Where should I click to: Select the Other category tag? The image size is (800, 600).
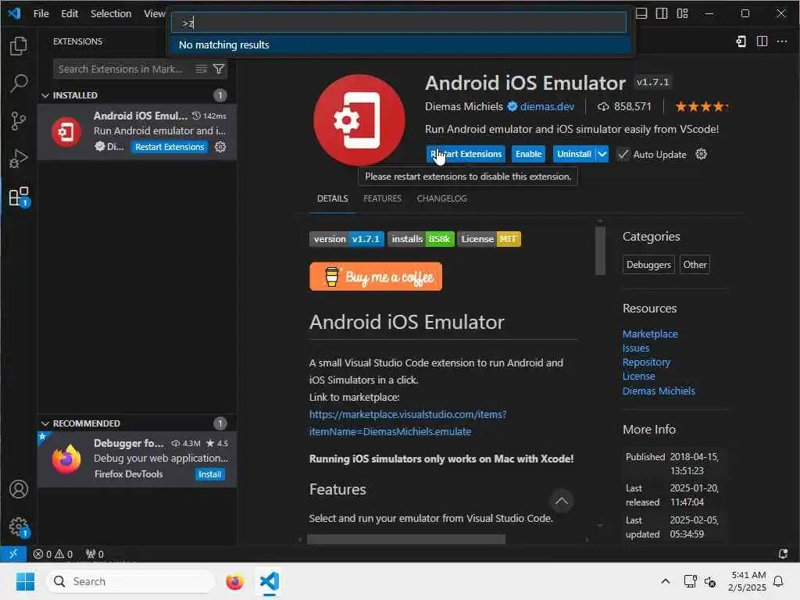[x=695, y=264]
